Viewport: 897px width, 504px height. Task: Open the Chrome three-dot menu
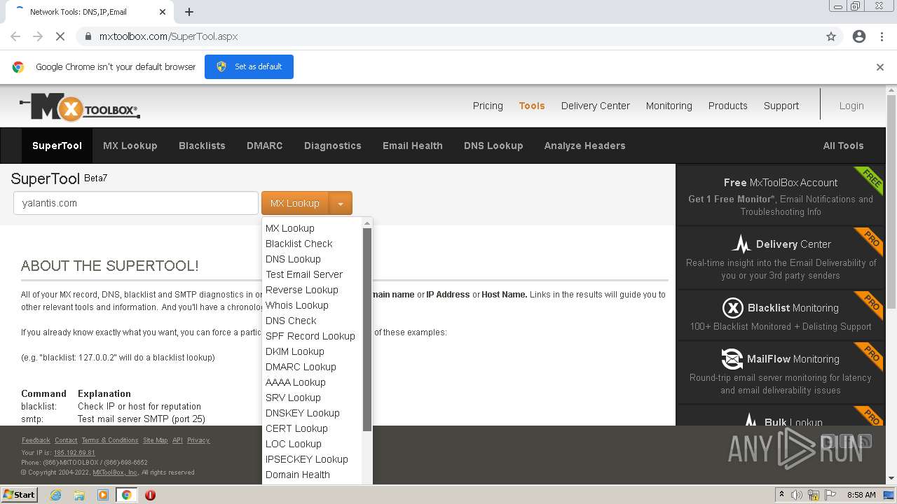(882, 36)
